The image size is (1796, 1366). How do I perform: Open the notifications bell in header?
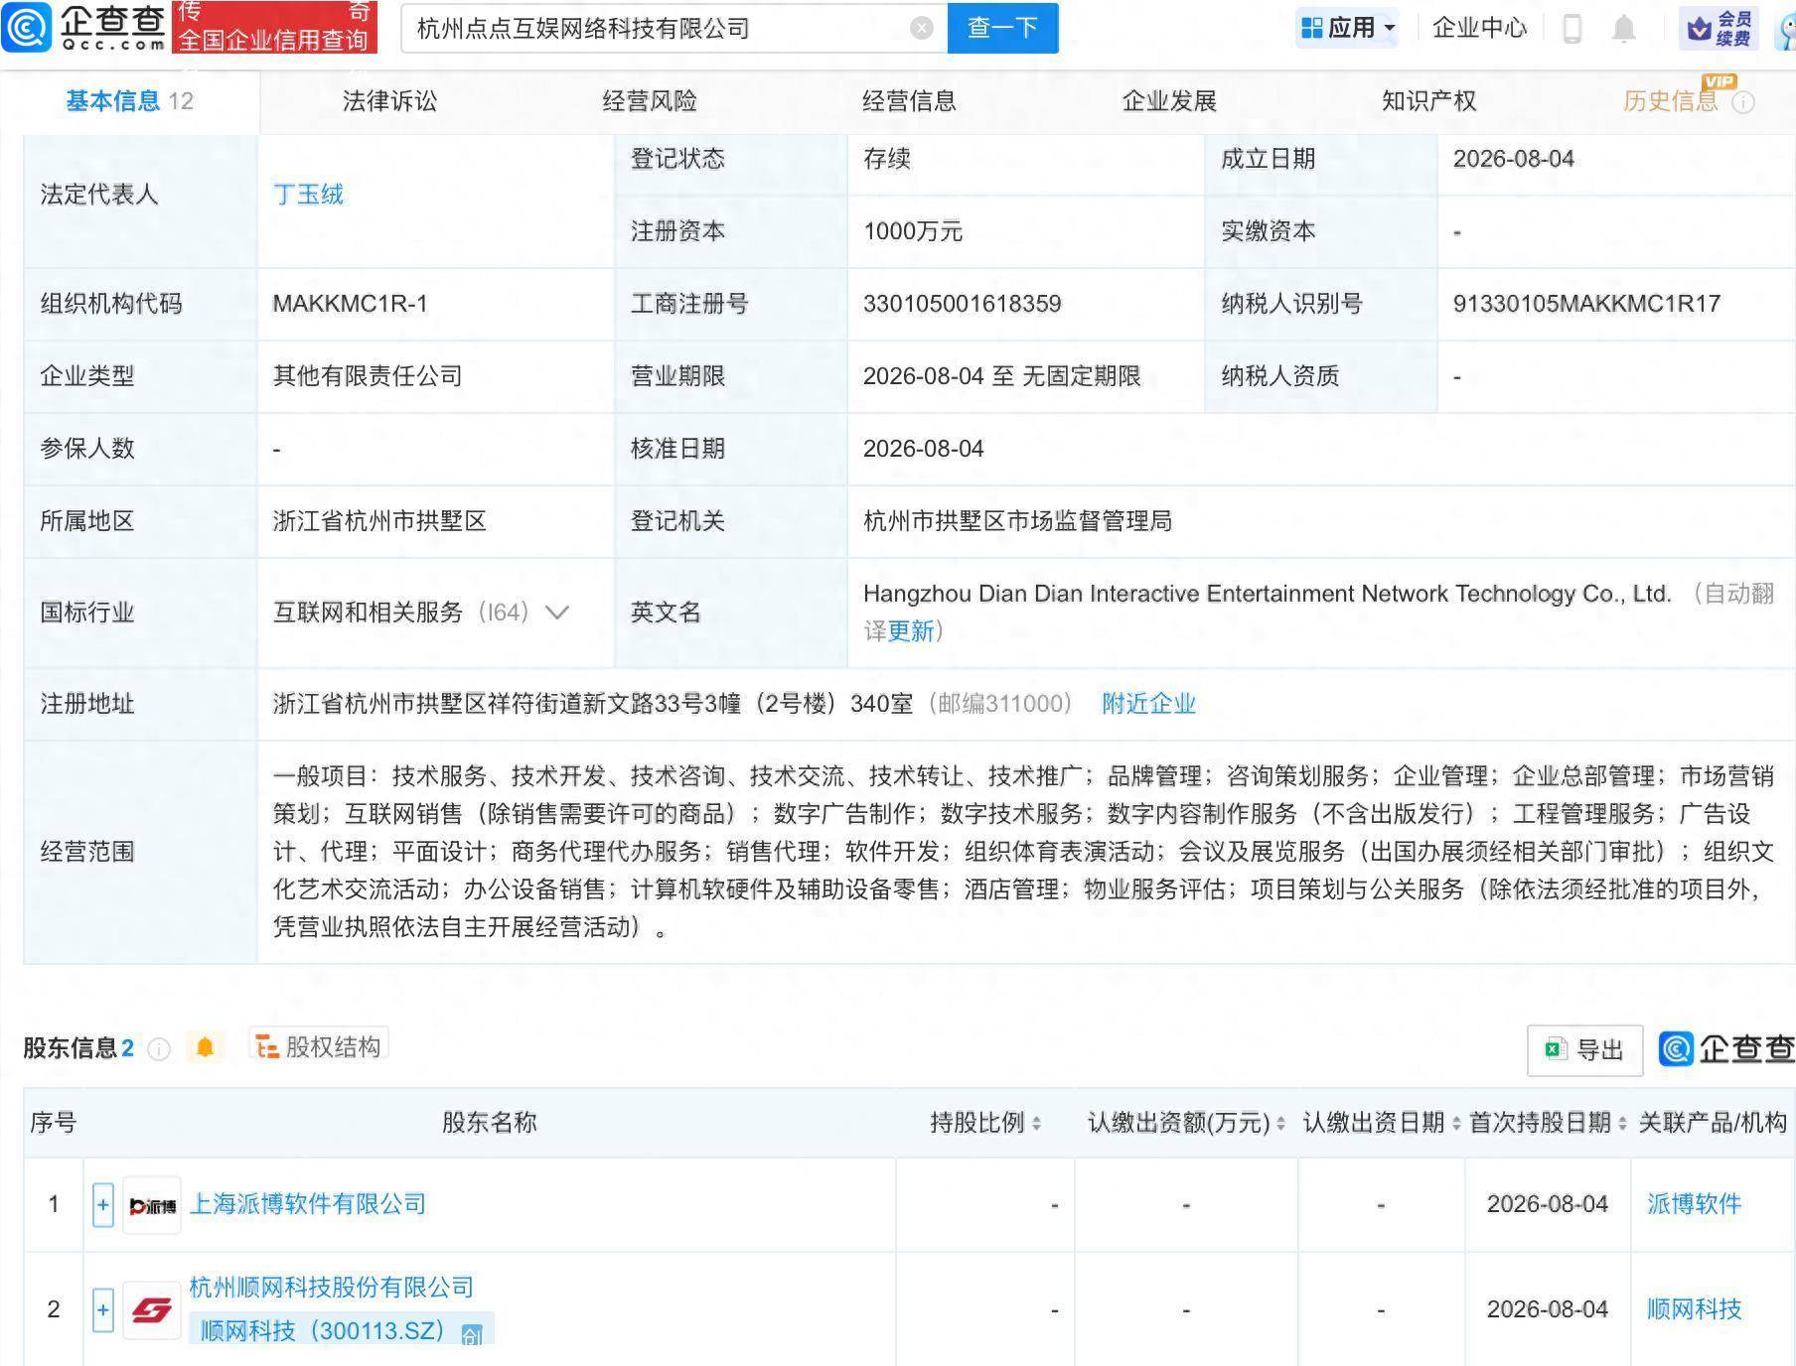click(x=1624, y=28)
